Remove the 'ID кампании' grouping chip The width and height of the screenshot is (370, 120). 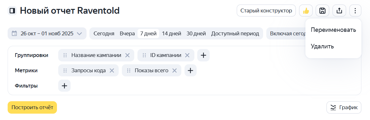pyautogui.click(x=187, y=55)
